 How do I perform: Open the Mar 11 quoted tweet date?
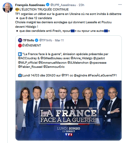(59, 40)
